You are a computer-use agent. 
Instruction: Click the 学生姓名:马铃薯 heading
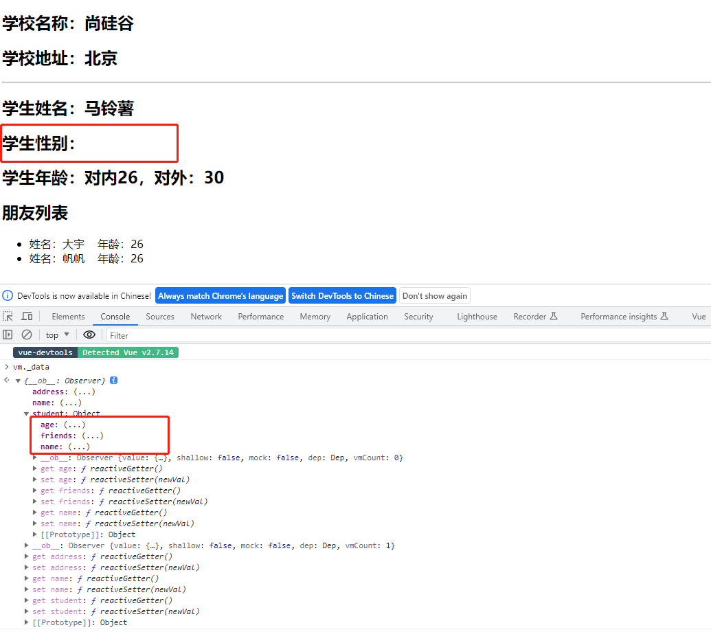pos(68,109)
